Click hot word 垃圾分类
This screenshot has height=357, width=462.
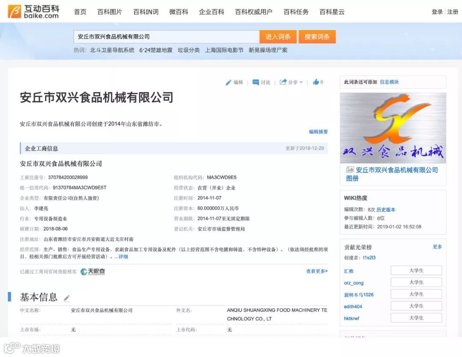click(x=189, y=50)
